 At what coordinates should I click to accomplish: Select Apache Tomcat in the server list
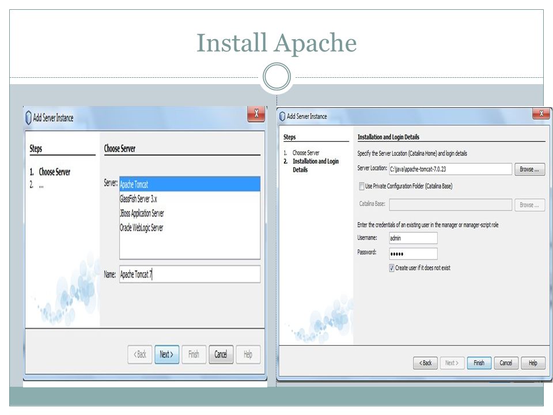(x=190, y=184)
